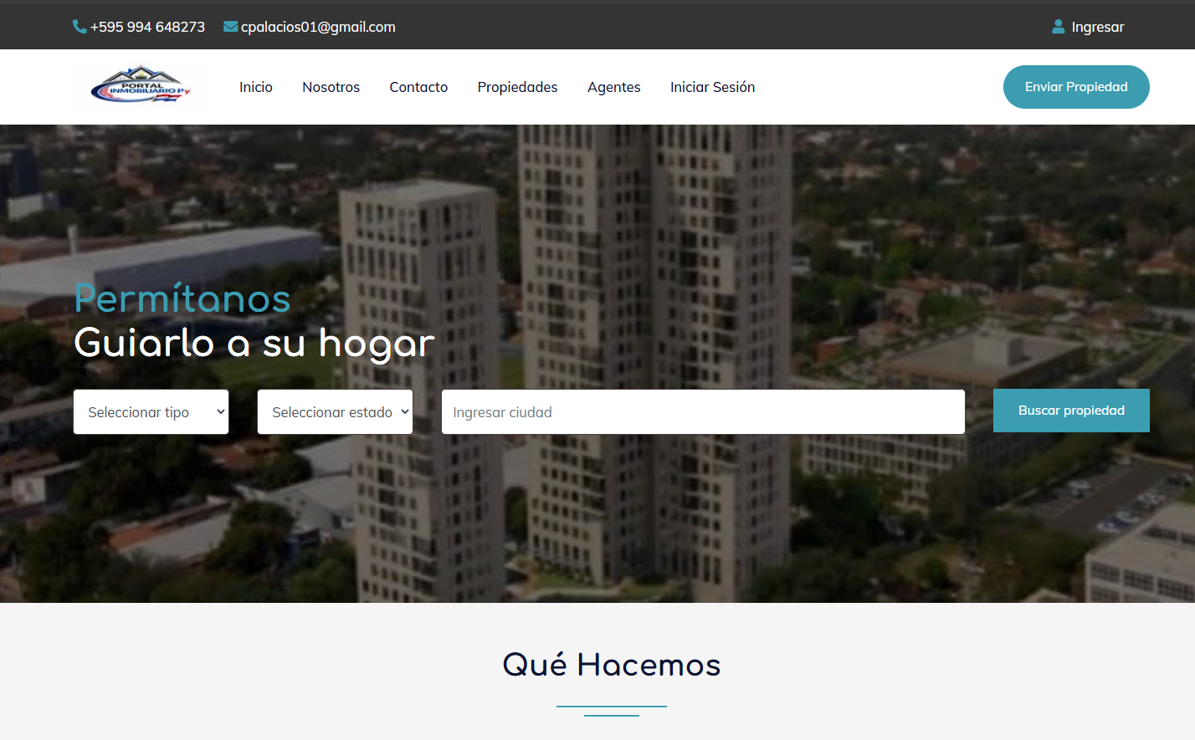Open the cpalacios01@gmail.com email link
Image resolution: width=1195 pixels, height=740 pixels.
tap(318, 27)
